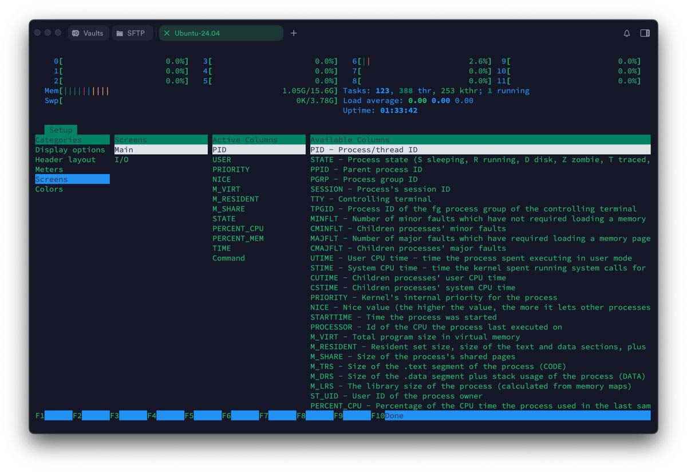Image resolution: width=687 pixels, height=472 pixels.
Task: Select 'SESSION - Process's session ID' row
Action: point(480,189)
